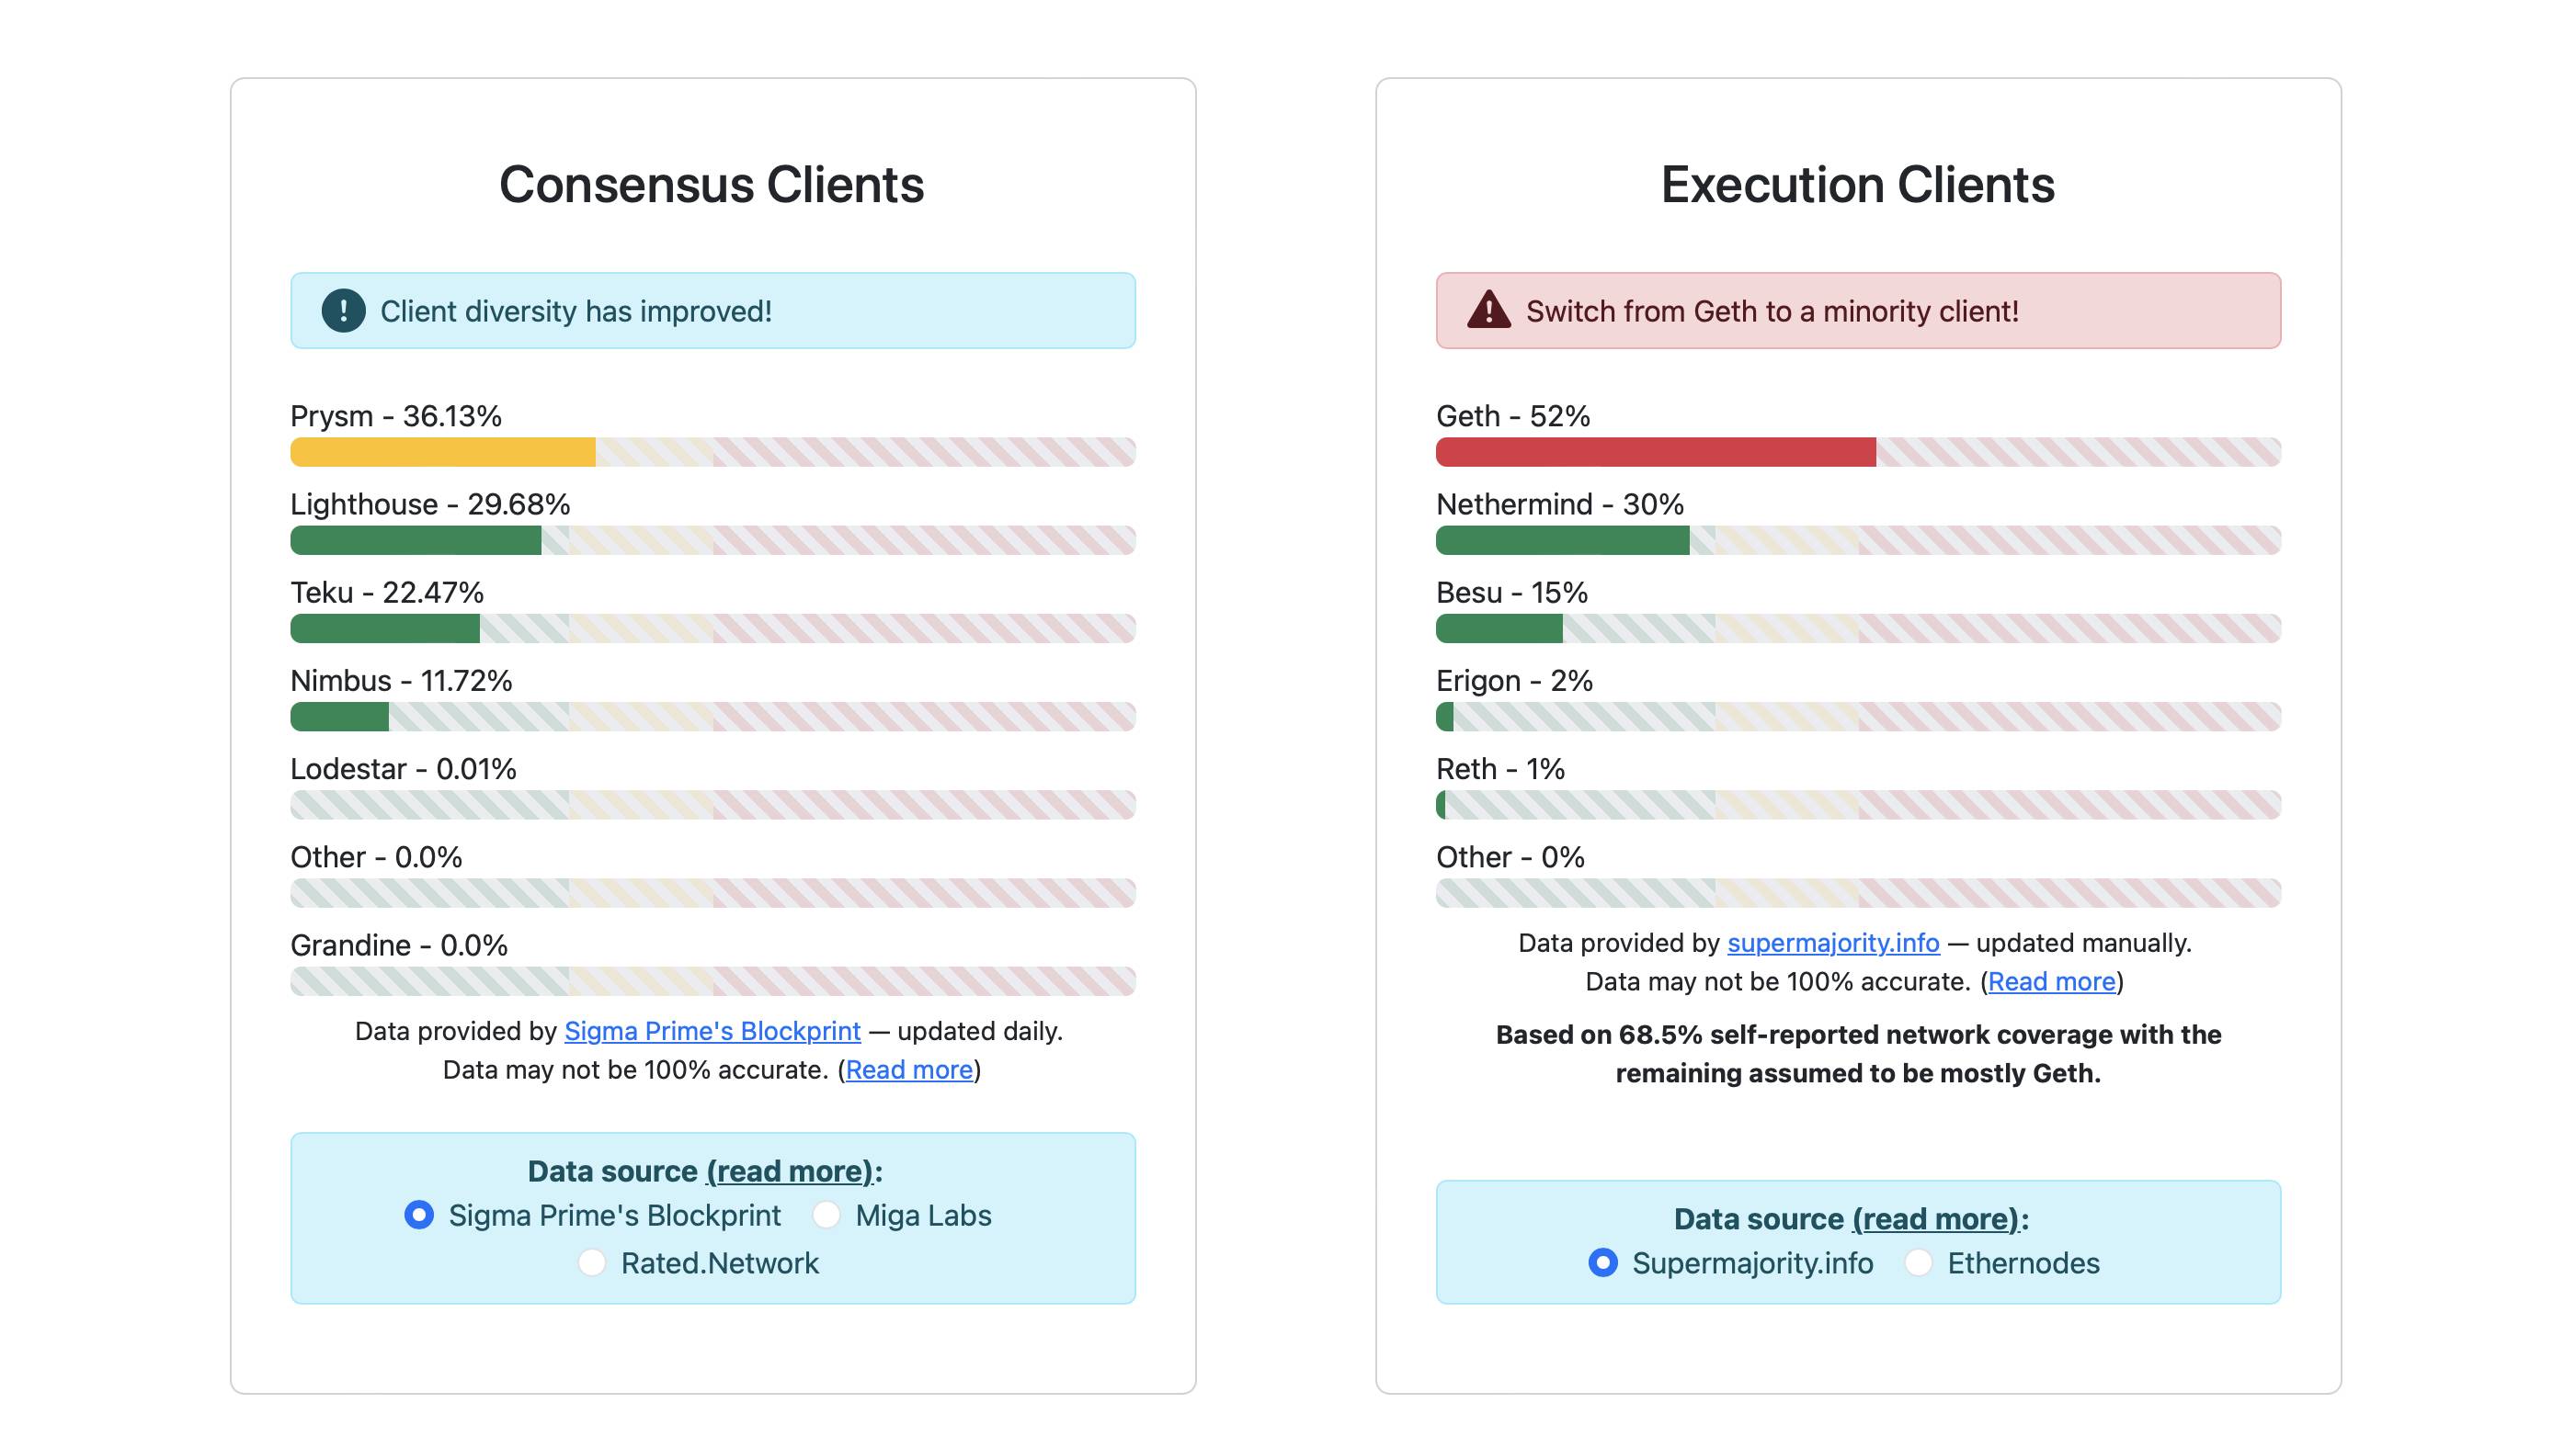This screenshot has height=1437, width=2576.
Task: Open the supermajority.info link
Action: [x=1833, y=944]
